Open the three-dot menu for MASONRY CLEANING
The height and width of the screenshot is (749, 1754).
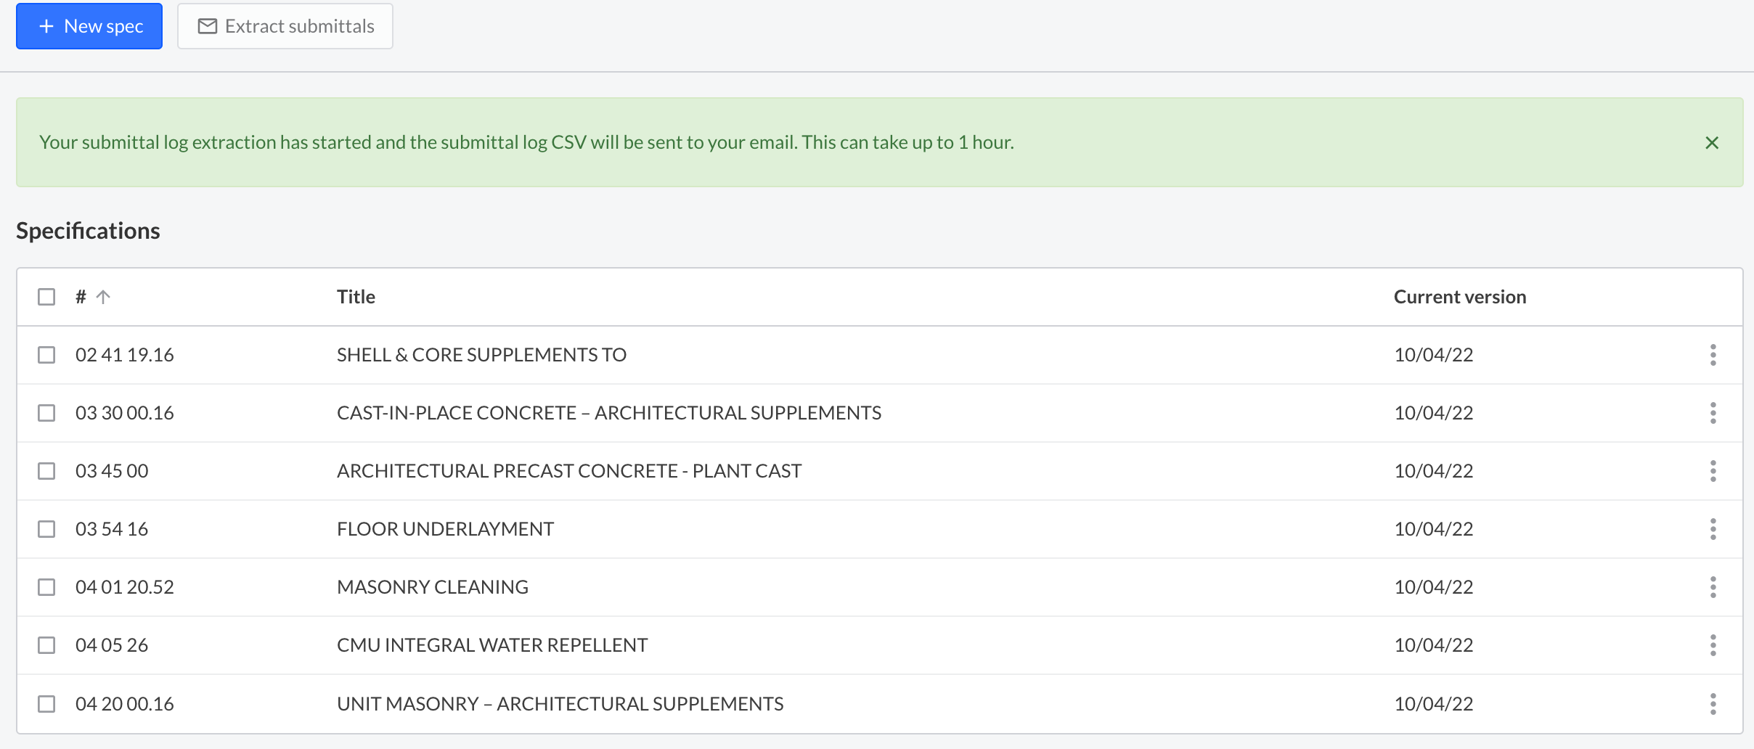[1713, 587]
